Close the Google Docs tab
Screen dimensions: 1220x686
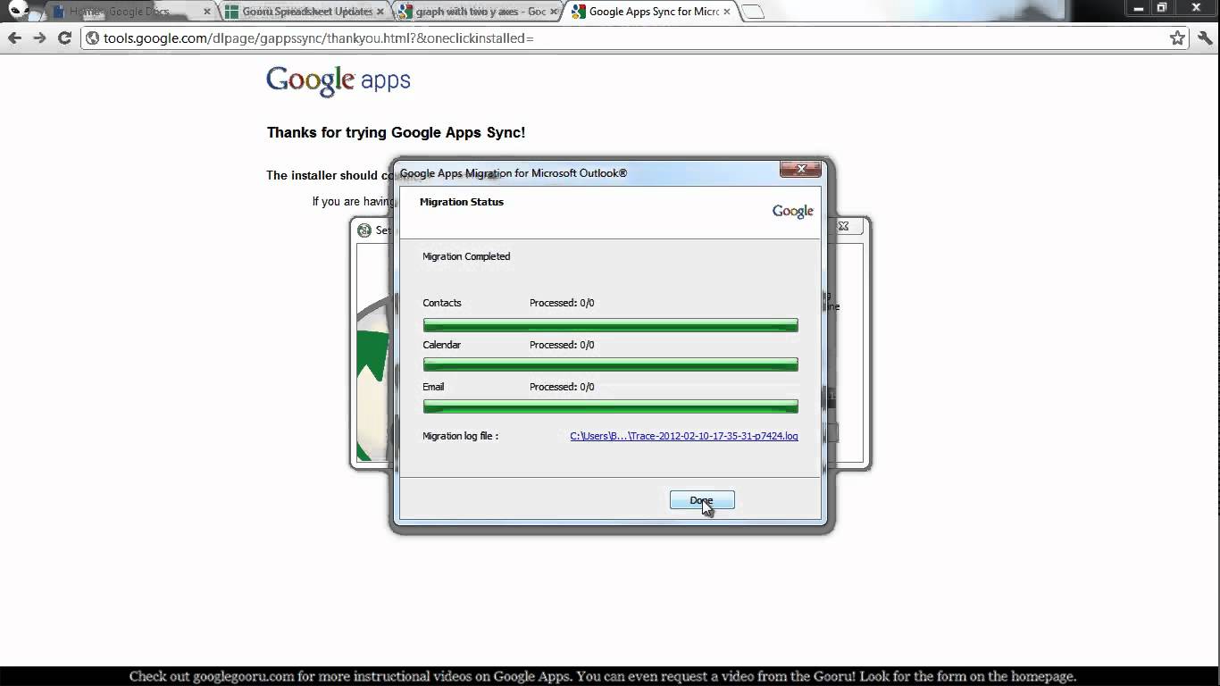[x=207, y=12]
